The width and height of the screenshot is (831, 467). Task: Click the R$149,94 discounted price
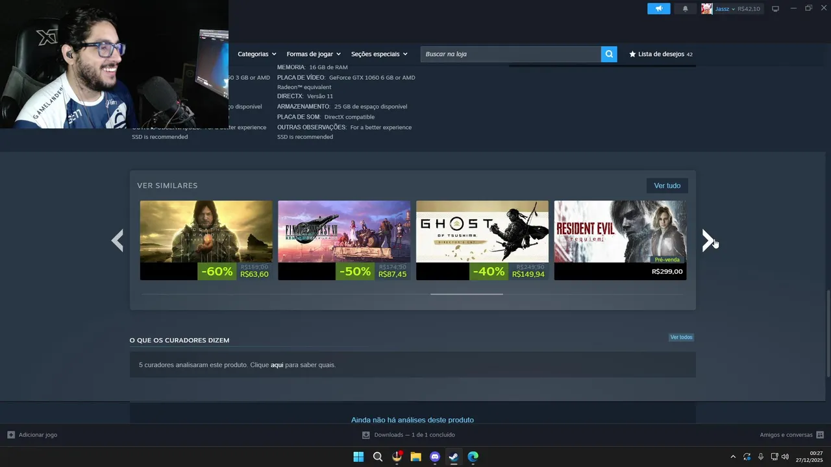pyautogui.click(x=528, y=274)
